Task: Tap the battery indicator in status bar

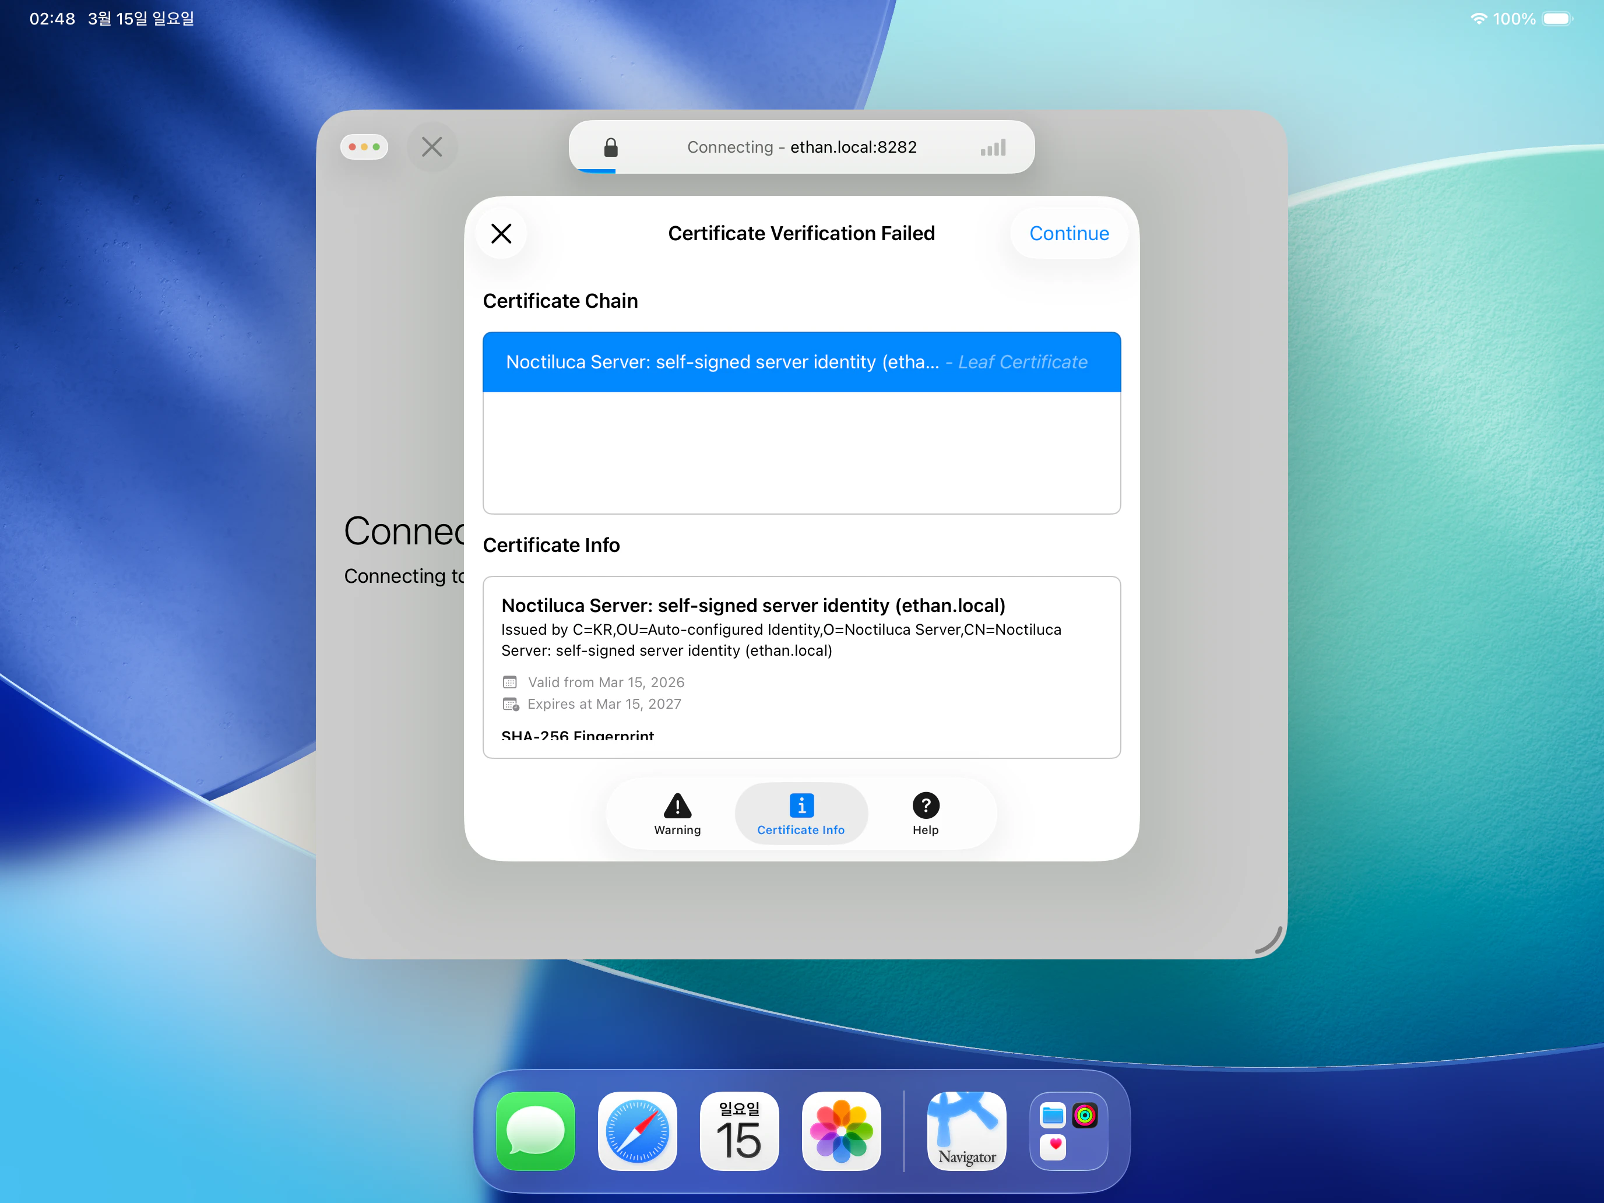Action: pos(1556,19)
